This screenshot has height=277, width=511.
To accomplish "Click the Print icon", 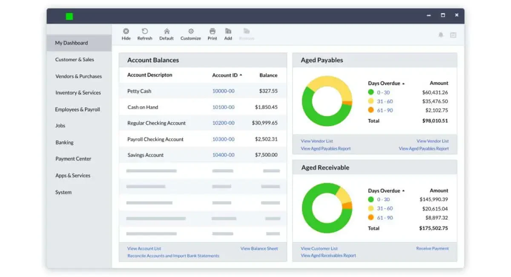I will coord(212,31).
